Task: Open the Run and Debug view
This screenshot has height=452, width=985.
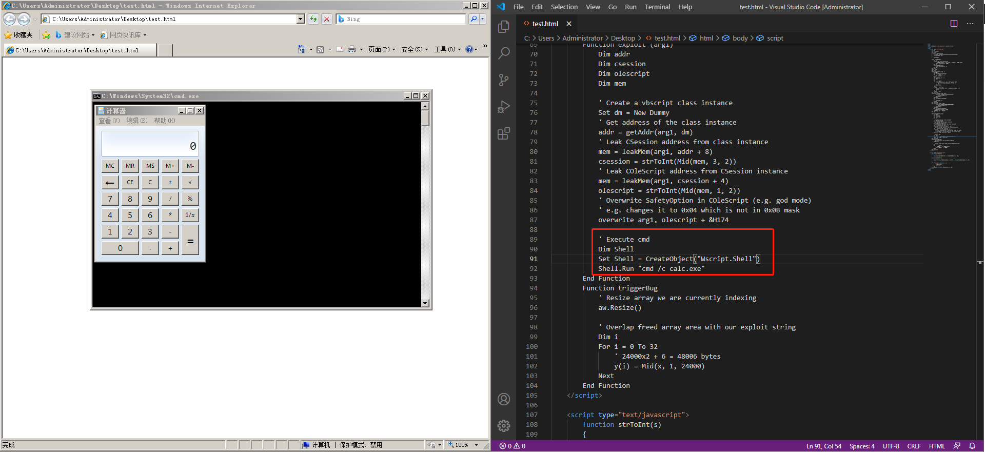Action: tap(504, 107)
